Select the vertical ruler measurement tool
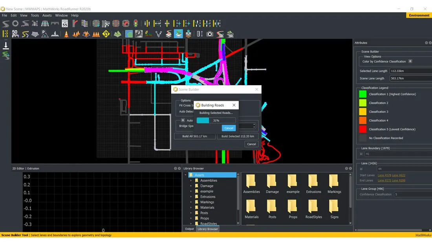Screen dimensions: 432x243 point(200,34)
